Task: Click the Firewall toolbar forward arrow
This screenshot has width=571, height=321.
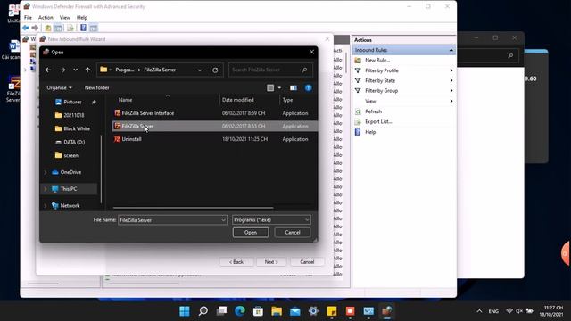Action: 35,28
